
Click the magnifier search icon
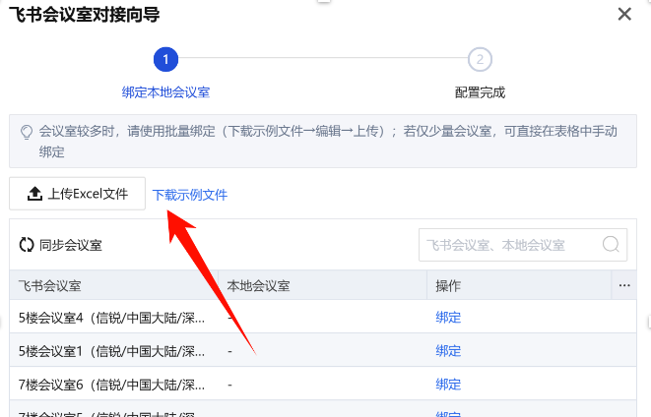tap(611, 245)
